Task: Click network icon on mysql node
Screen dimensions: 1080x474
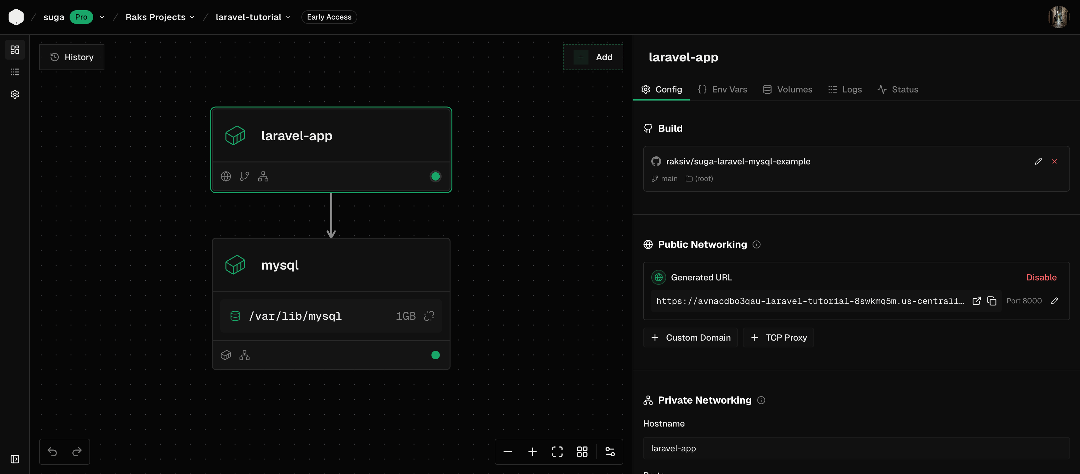Action: 245,355
